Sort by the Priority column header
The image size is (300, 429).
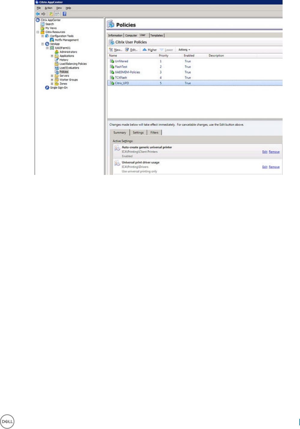170,55
